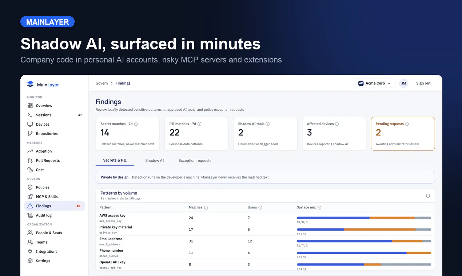The height and width of the screenshot is (276, 462).
Task: Click the People & Seats icon
Action: tap(30, 233)
